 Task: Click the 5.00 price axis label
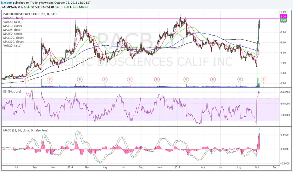pyautogui.click(x=283, y=53)
